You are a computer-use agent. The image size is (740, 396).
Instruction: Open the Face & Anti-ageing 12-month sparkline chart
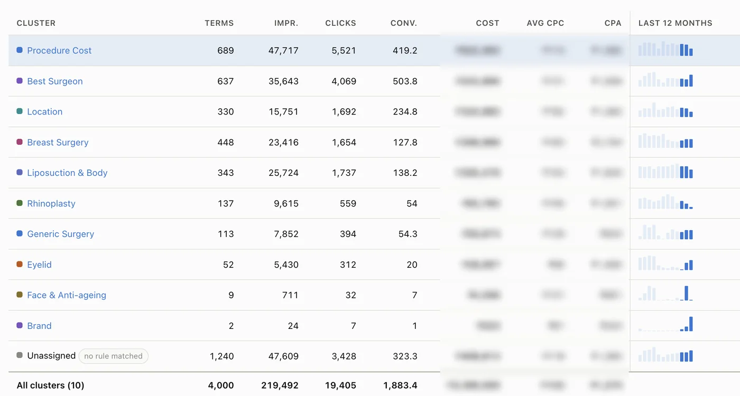(x=665, y=294)
